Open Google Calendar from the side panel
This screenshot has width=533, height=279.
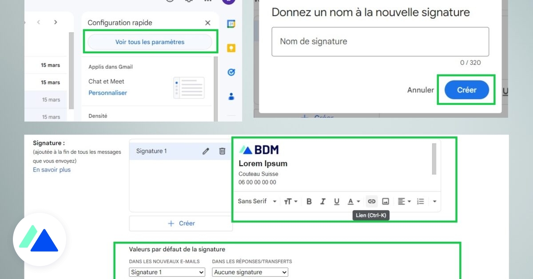pyautogui.click(x=231, y=23)
